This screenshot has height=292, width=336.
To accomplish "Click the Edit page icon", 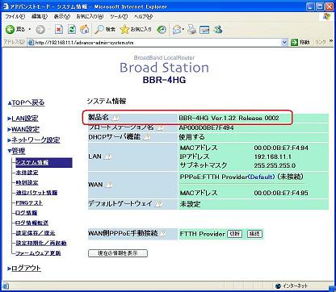I will point(204,30).
